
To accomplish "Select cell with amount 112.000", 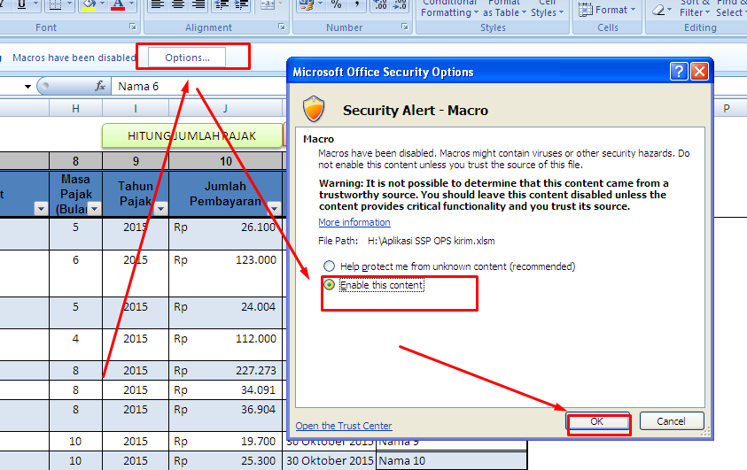I will (x=226, y=344).
